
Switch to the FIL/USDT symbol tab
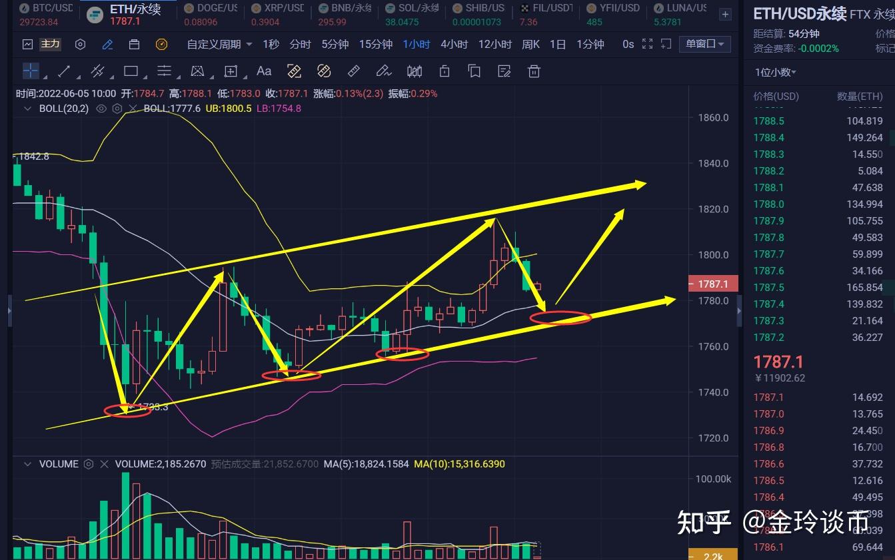[545, 14]
